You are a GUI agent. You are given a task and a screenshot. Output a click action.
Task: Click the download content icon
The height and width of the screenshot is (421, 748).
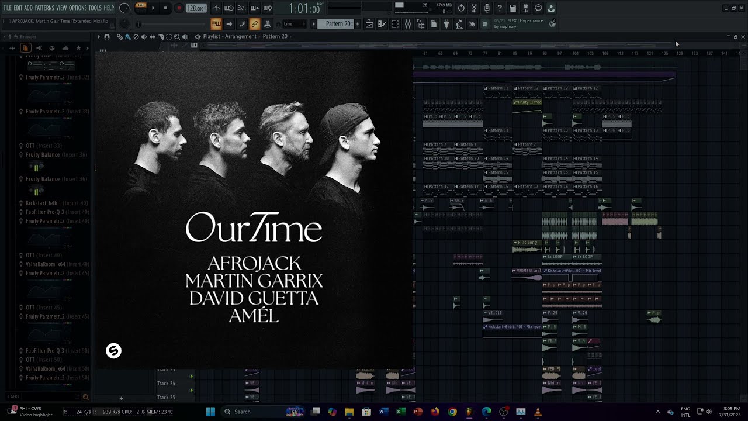tap(551, 8)
